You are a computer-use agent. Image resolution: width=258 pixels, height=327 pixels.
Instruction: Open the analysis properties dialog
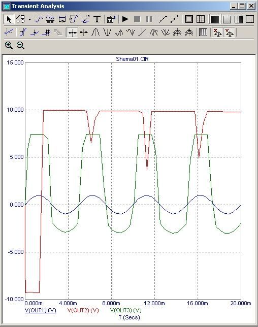[111, 19]
